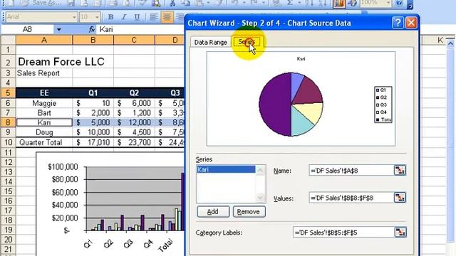Click the Cut scissors icon
This screenshot has height=256, width=456.
pyautogui.click(x=172, y=4)
